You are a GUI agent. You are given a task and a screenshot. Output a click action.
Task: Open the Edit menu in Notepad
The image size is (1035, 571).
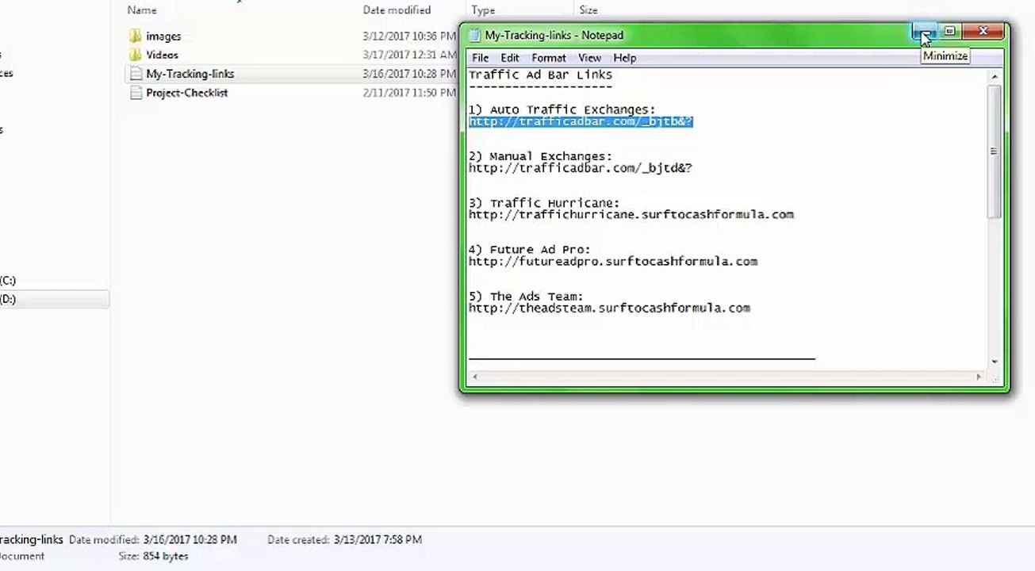pyautogui.click(x=510, y=58)
